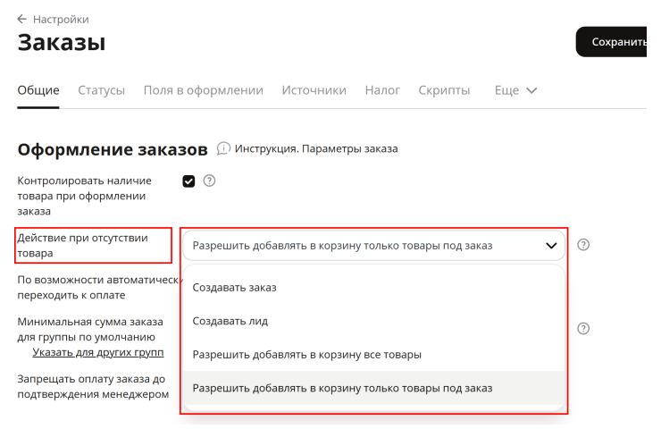The image size is (661, 429).
Task: Open the Общие tab
Action: [38, 90]
